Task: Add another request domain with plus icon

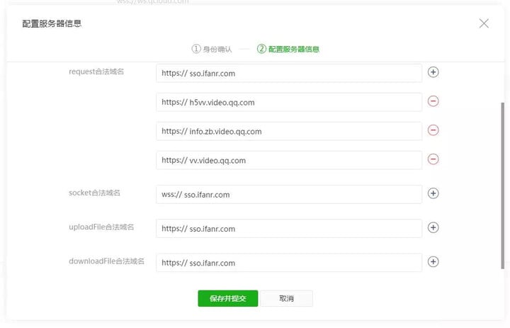Action: pyautogui.click(x=433, y=72)
